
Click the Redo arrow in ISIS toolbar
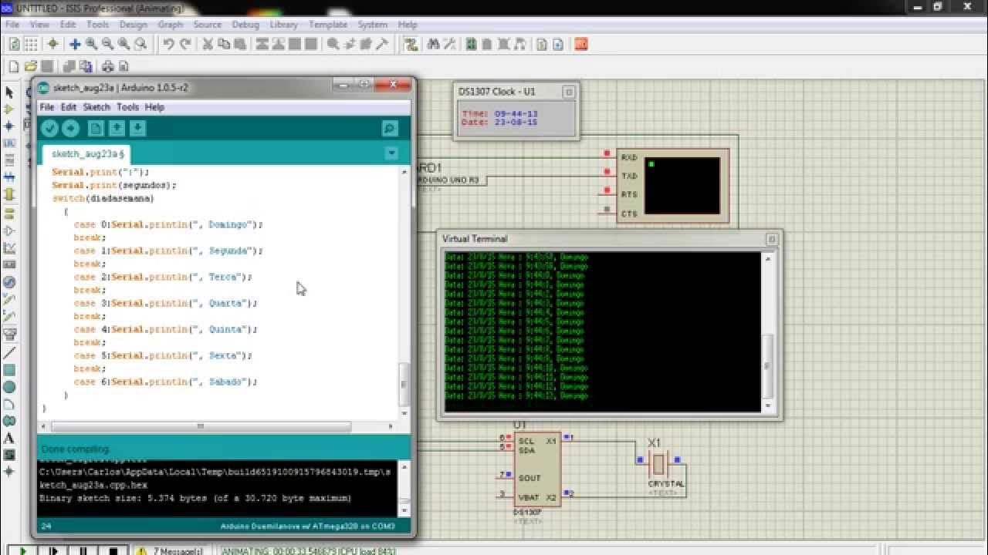[x=185, y=45]
